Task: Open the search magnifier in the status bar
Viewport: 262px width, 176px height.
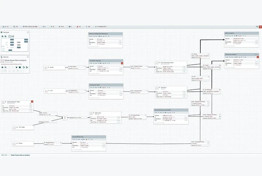Action: 257,27
